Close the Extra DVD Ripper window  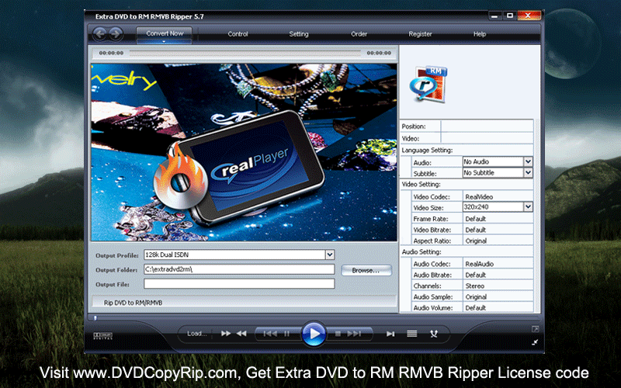coord(529,16)
